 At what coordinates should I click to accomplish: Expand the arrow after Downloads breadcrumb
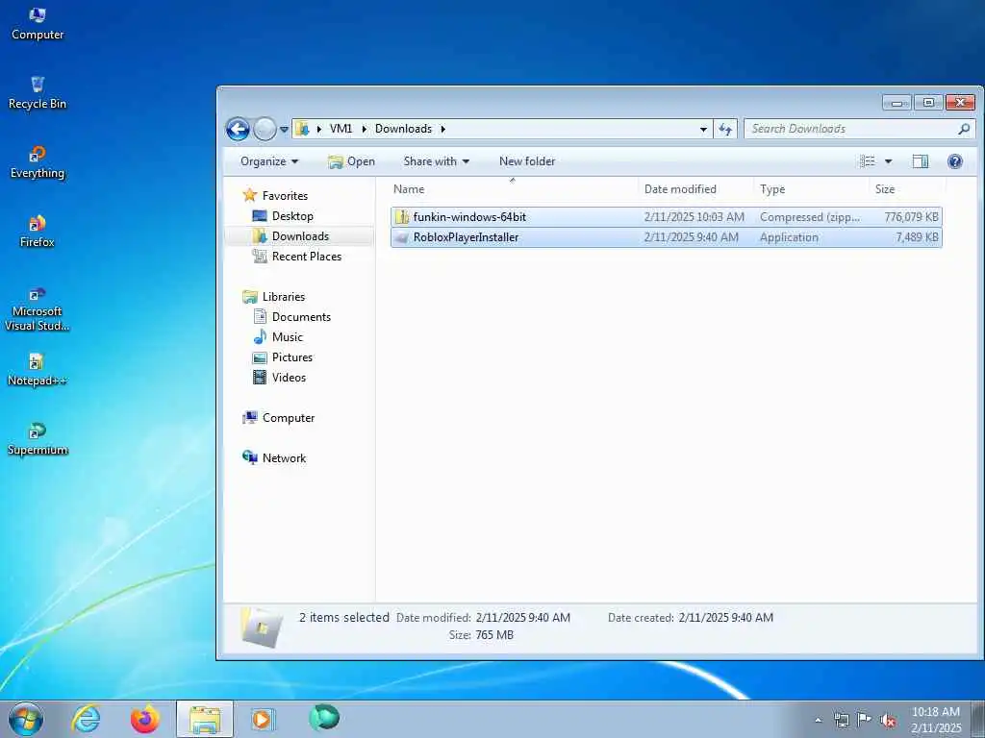442,129
